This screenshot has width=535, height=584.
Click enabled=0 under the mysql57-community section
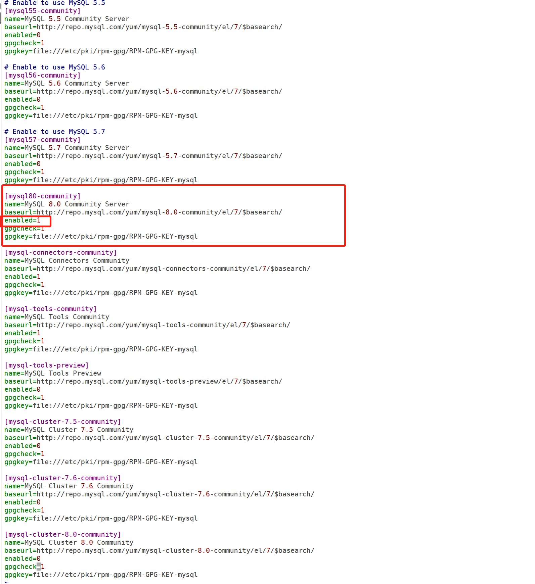pyautogui.click(x=23, y=164)
